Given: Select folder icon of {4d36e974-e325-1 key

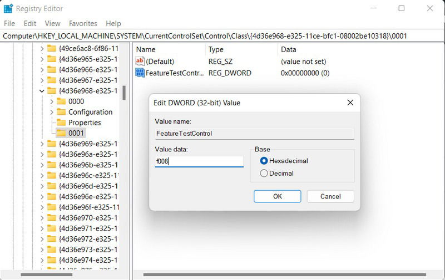Looking at the screenshot, I should [51, 260].
